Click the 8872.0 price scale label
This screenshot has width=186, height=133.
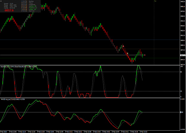point(183,50)
